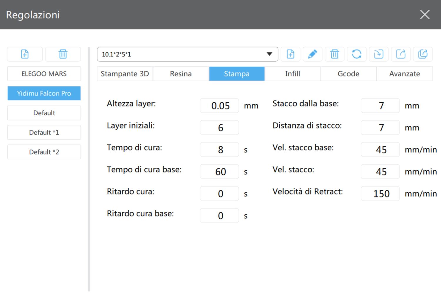Click the Velocità di Retract input
441x308 pixels.
click(380, 194)
